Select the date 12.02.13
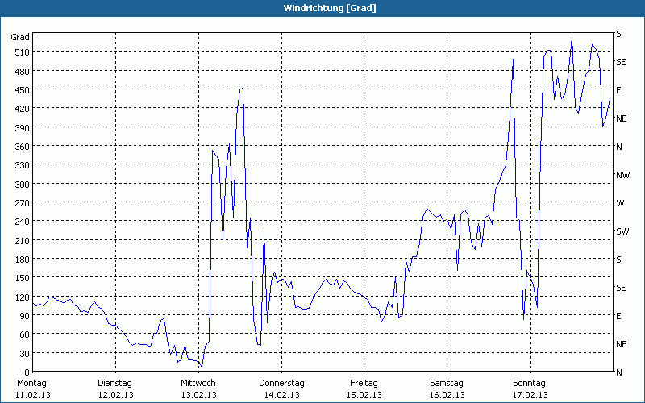 coord(115,395)
